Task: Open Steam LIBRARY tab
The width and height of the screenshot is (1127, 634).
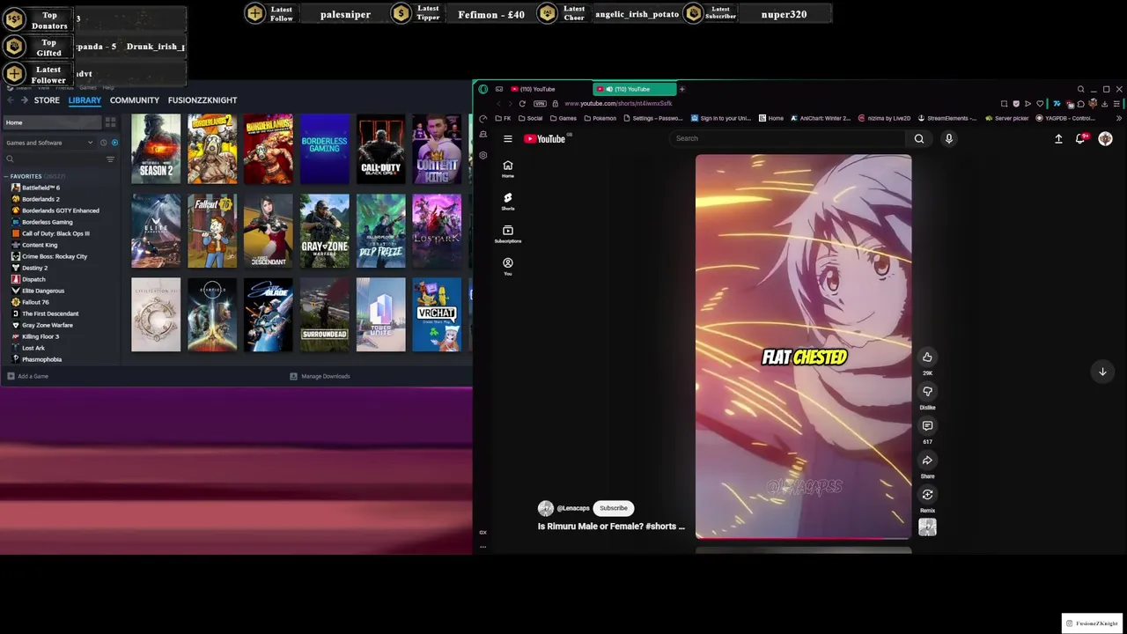Action: pyautogui.click(x=85, y=100)
